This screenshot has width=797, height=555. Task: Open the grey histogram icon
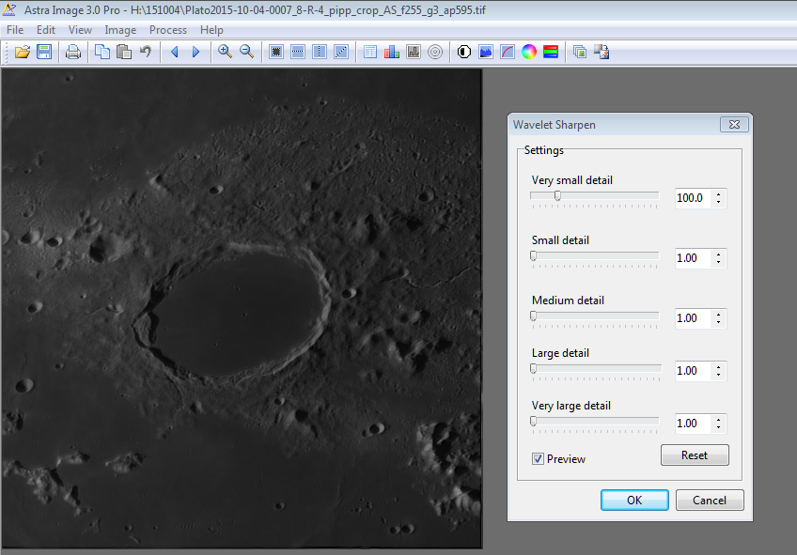coord(414,52)
